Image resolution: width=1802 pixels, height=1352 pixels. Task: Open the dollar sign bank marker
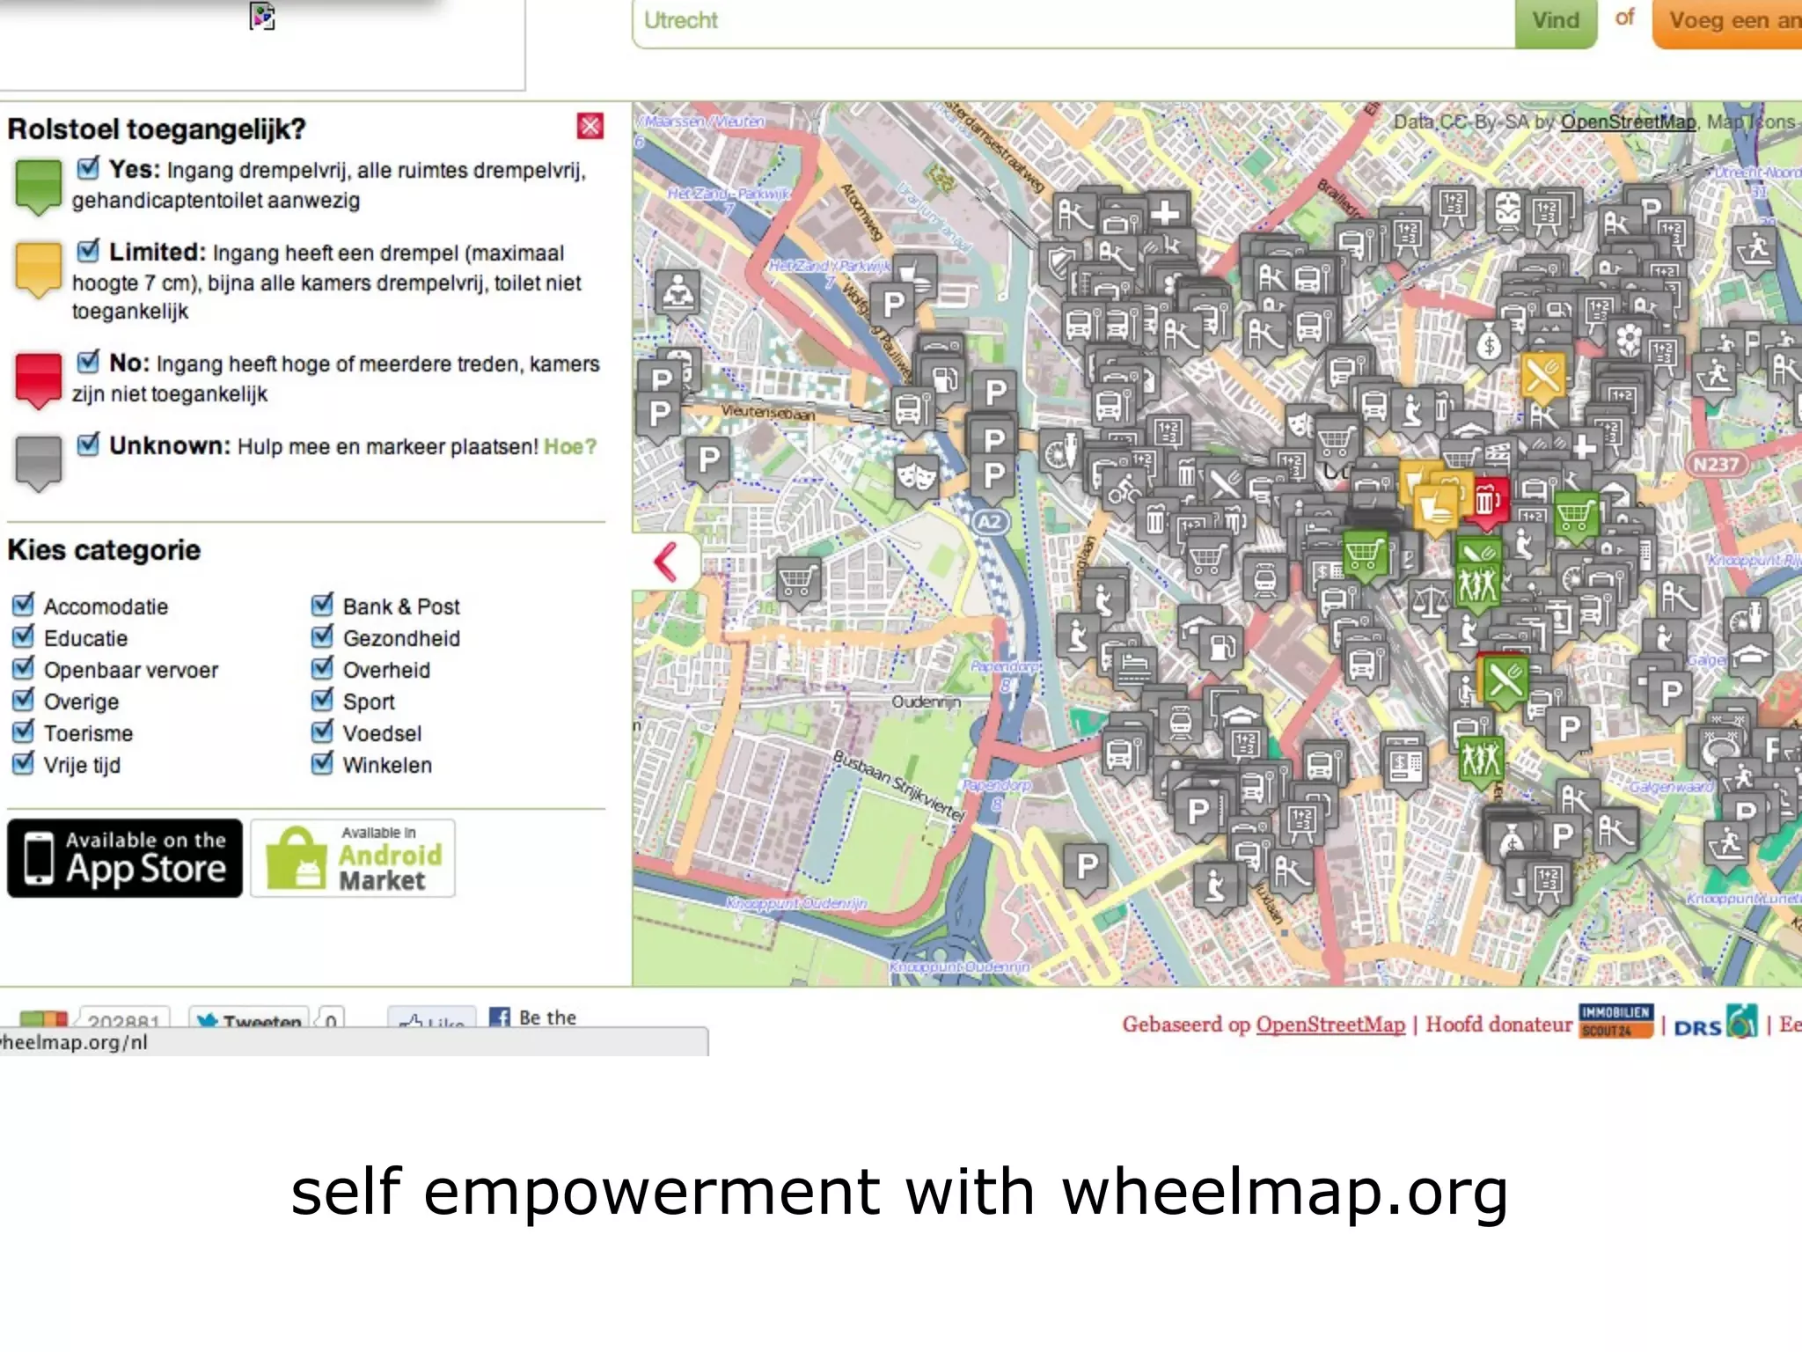pyautogui.click(x=1489, y=343)
